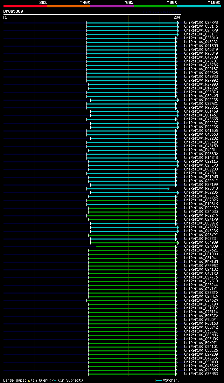Select the UniRef100_Q43787 label
This screenshot has width=224, height=383.
pyautogui.click(x=201, y=61)
